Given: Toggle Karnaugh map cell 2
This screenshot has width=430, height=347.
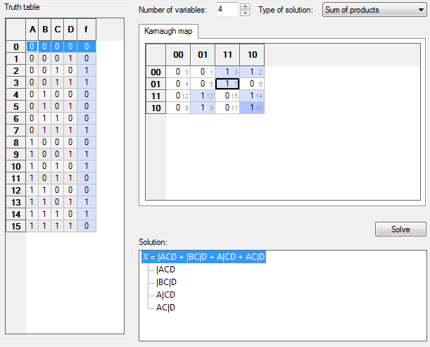Looking at the screenshot, I should pyautogui.click(x=252, y=72).
